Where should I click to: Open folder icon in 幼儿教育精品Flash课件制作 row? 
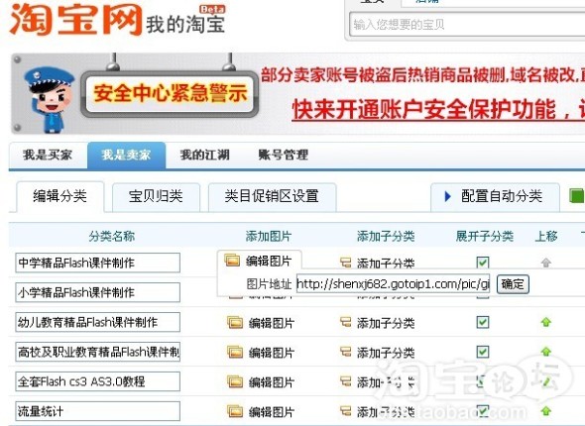coord(235,322)
